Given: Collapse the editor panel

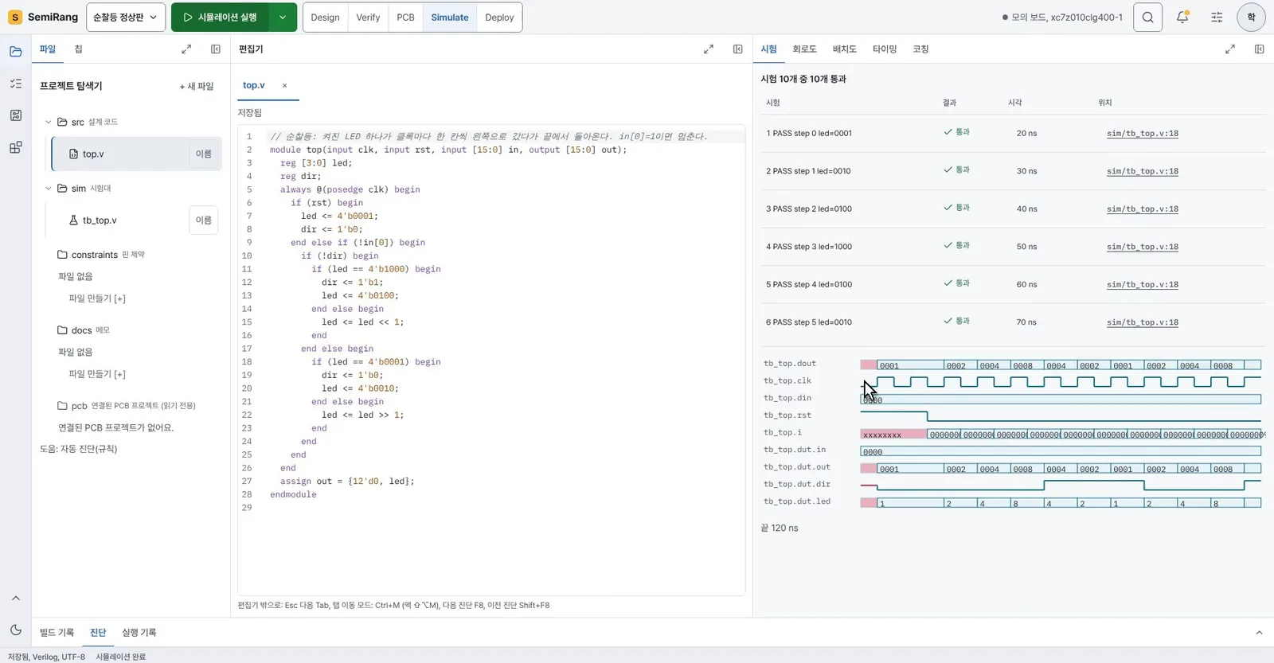Looking at the screenshot, I should [738, 49].
